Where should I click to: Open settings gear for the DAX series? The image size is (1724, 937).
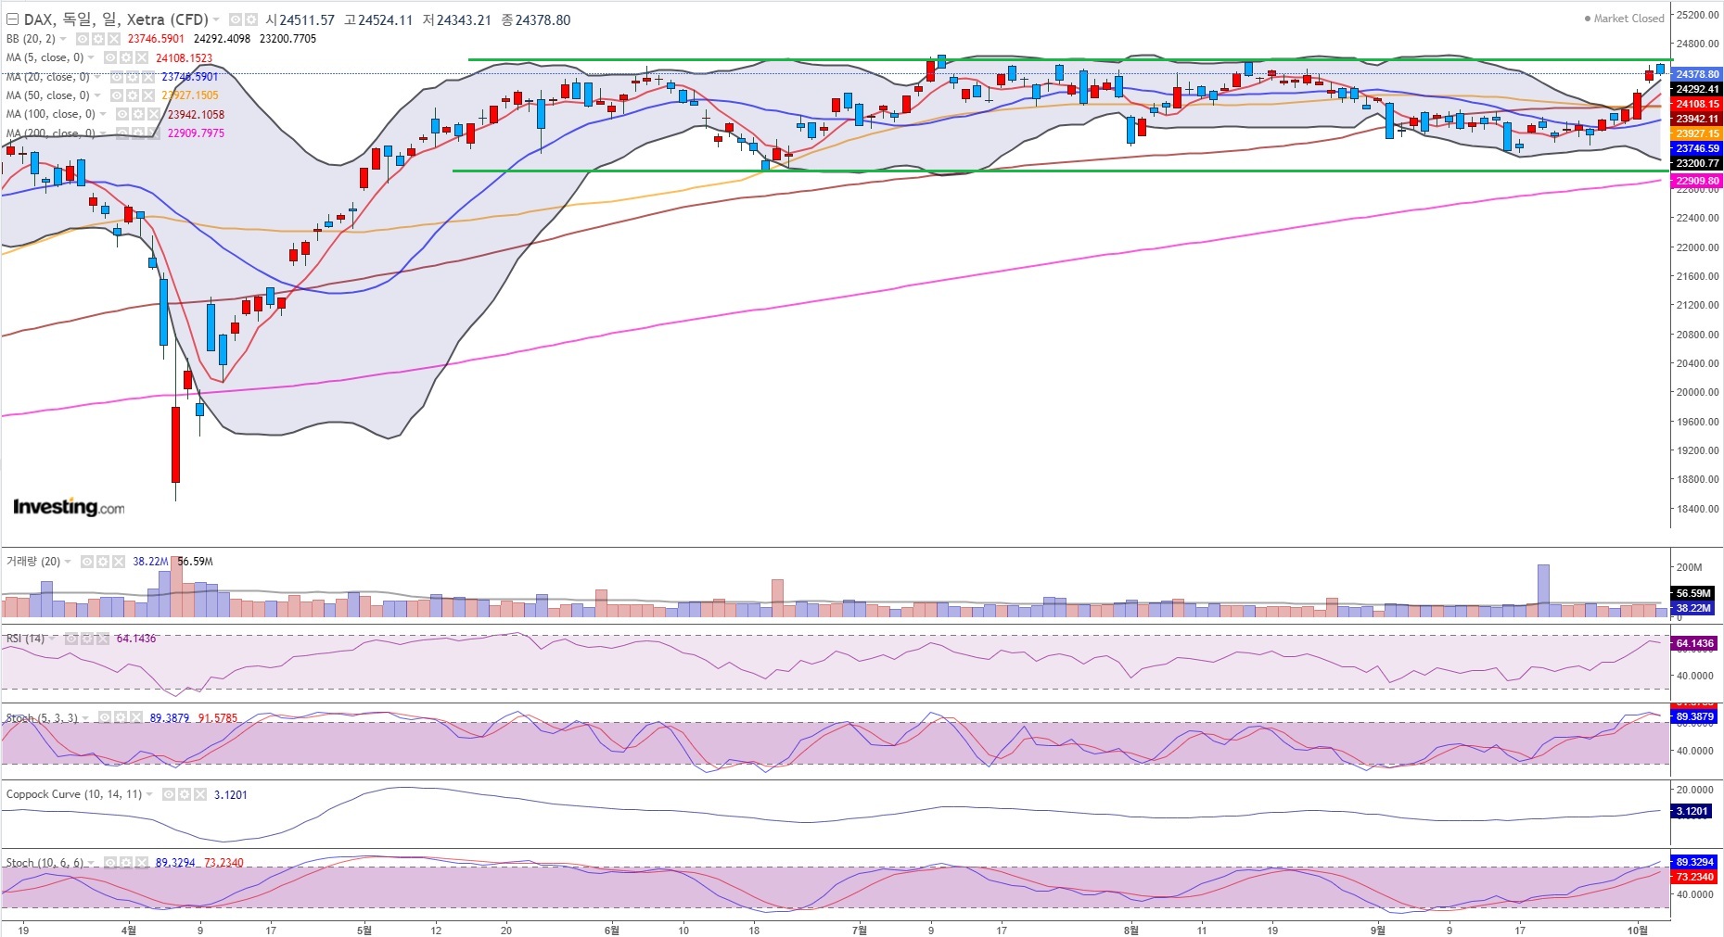tap(250, 19)
